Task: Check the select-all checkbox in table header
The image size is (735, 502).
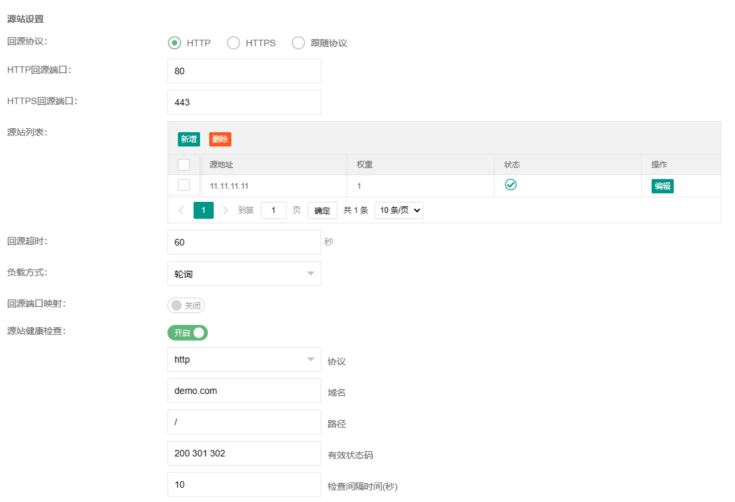Action: (184, 165)
